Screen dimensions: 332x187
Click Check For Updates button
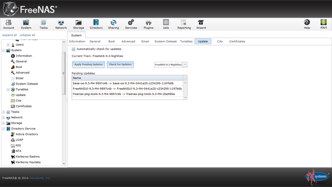point(120,64)
